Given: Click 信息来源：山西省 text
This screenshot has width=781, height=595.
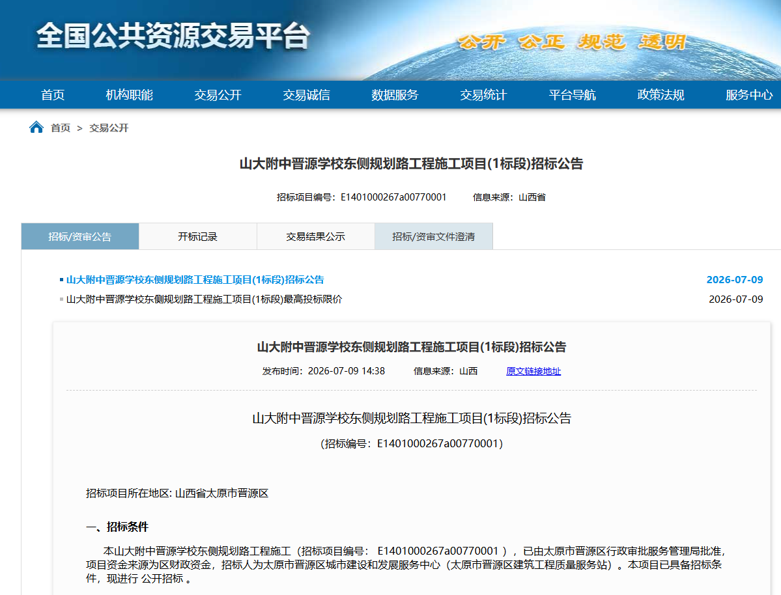Looking at the screenshot, I should pyautogui.click(x=509, y=197).
